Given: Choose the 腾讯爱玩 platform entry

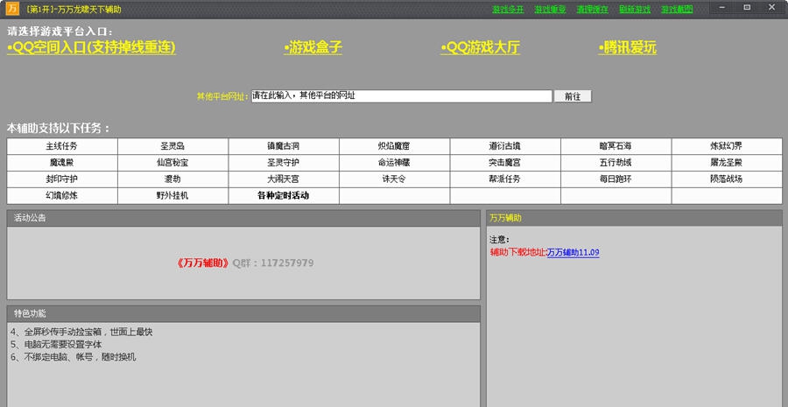Looking at the screenshot, I should point(628,47).
